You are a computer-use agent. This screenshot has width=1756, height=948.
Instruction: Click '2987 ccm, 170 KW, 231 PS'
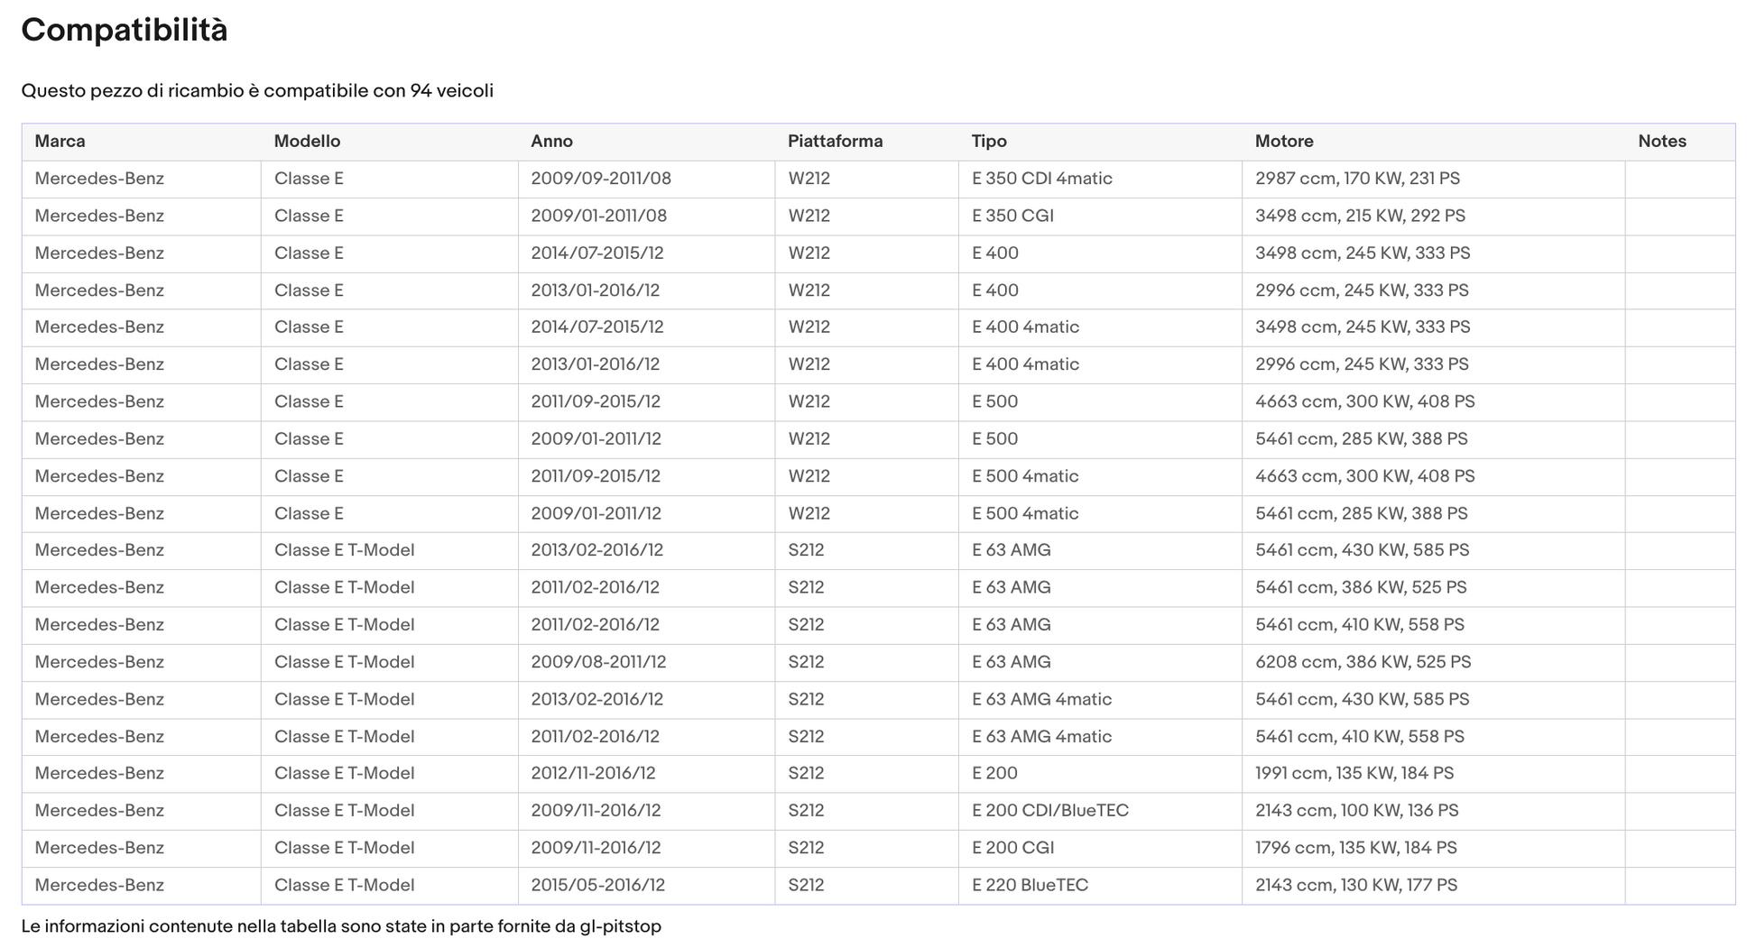1357,179
